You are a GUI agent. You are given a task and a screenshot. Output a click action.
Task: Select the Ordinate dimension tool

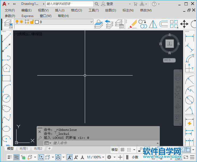click(190, 68)
